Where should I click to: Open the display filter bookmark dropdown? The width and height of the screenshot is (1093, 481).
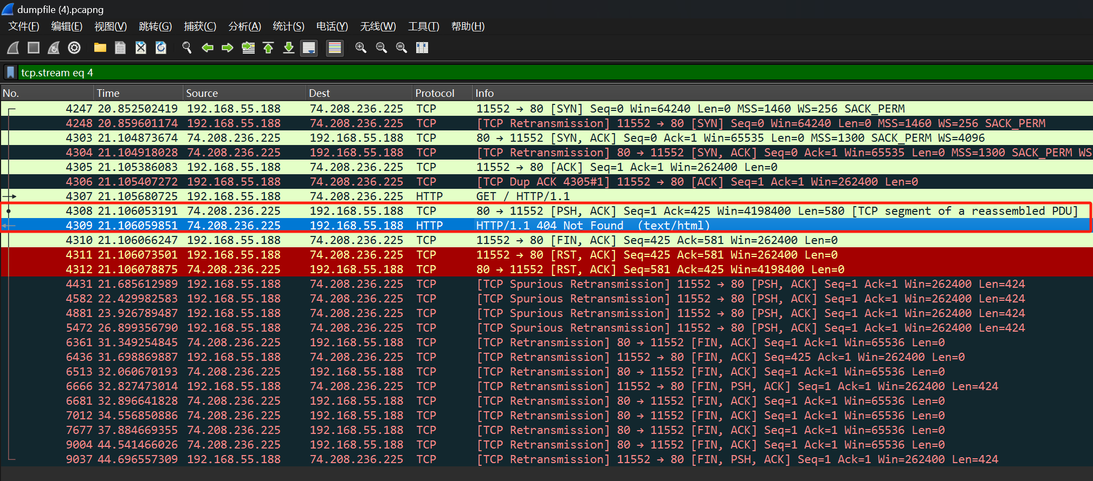click(x=10, y=73)
